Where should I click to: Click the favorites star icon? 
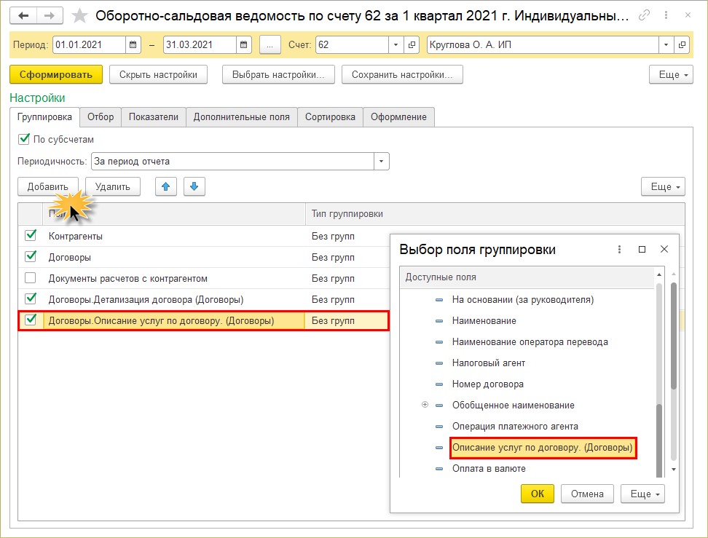coord(79,15)
